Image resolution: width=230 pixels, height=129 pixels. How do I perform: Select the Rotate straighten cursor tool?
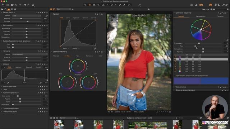[103, 5]
